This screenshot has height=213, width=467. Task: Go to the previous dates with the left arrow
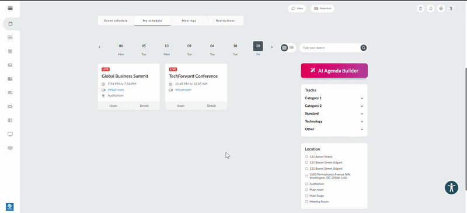tap(99, 47)
